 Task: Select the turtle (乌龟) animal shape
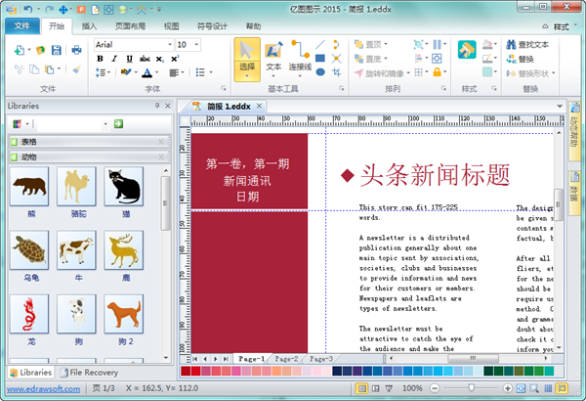coord(29,250)
